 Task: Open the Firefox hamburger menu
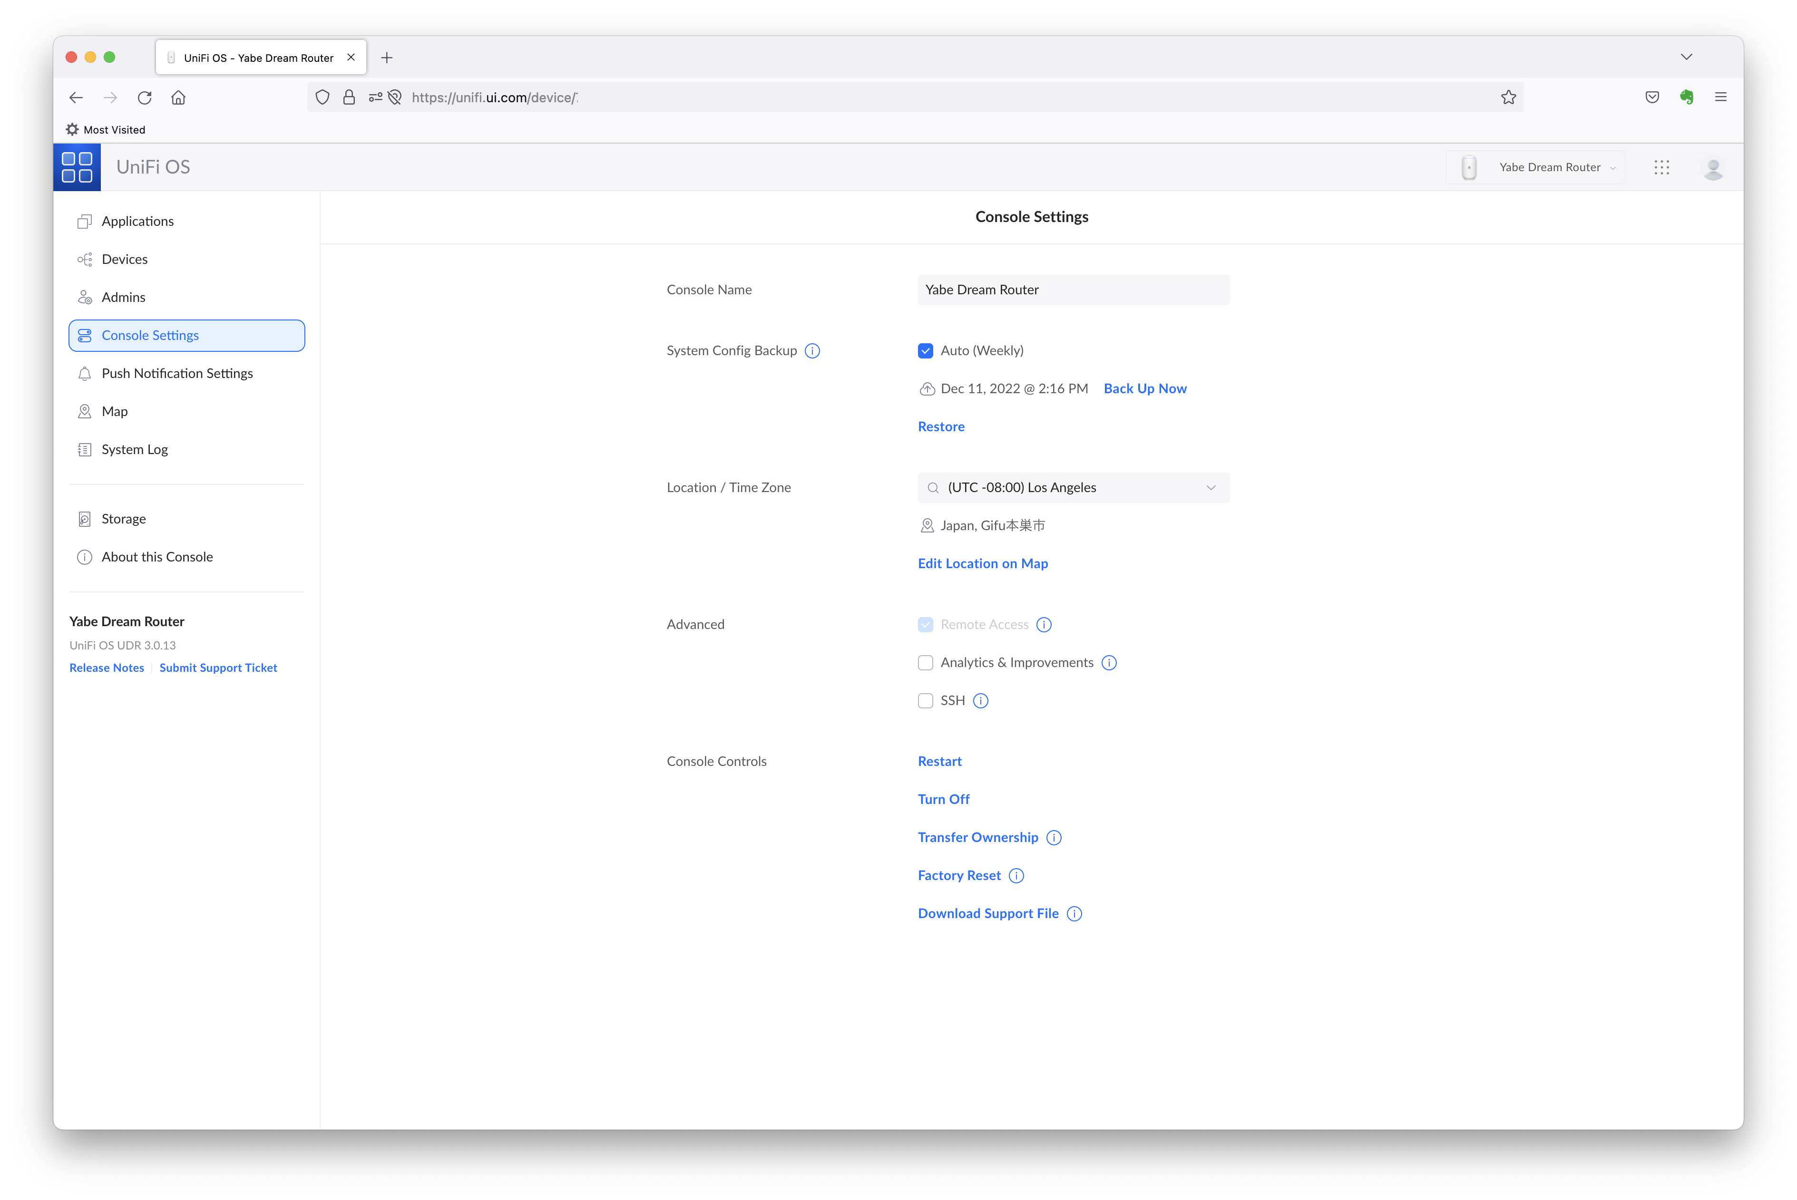tap(1720, 97)
